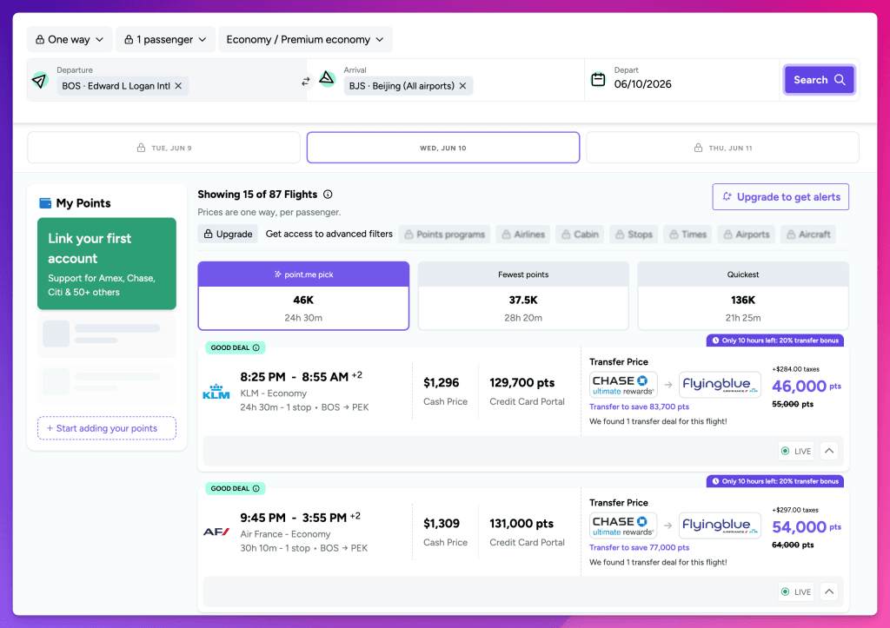
Task: Click the locked Airlines filter
Action: tap(522, 235)
